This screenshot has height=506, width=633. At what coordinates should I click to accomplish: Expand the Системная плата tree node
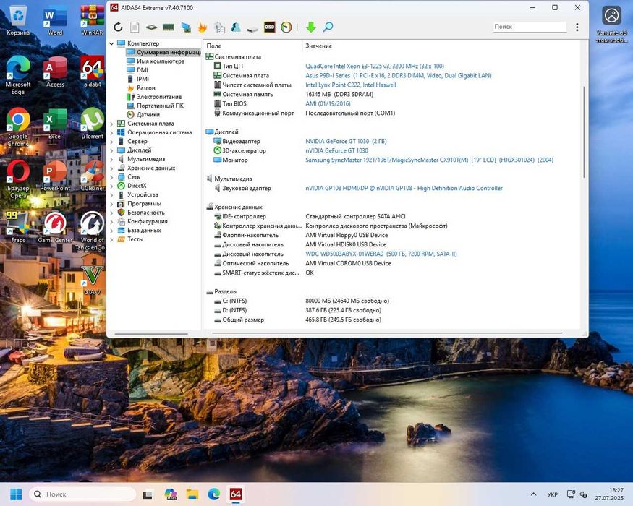pos(112,124)
